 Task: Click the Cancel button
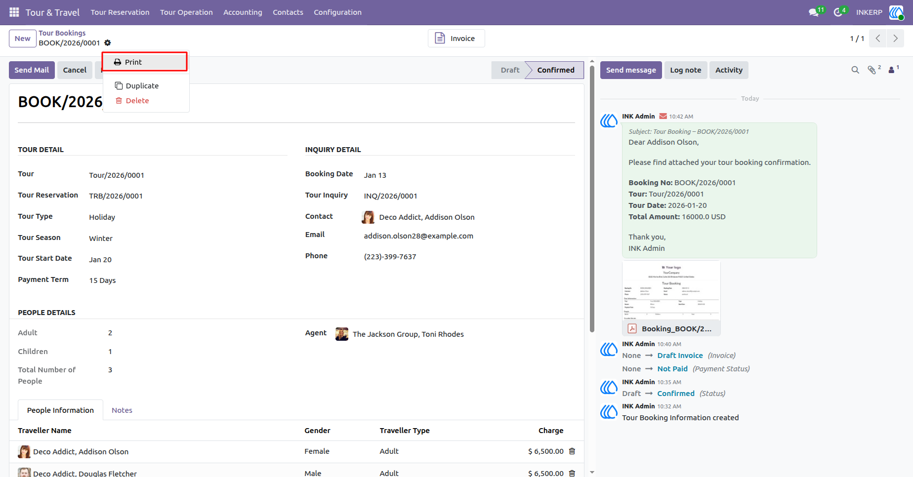tap(75, 70)
